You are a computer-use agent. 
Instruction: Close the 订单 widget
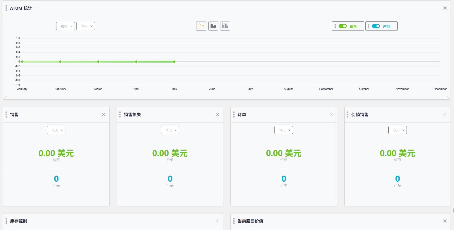pos(331,115)
